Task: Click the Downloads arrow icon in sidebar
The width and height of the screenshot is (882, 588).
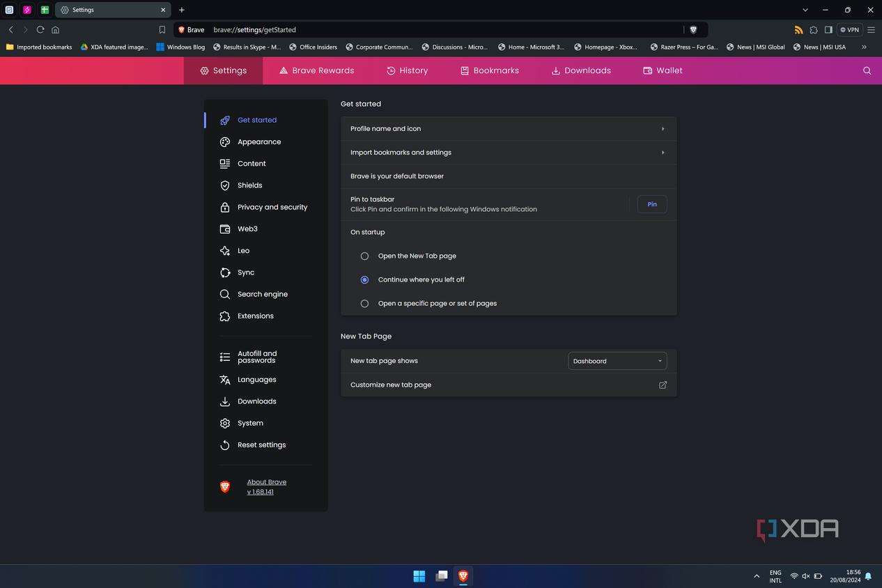Action: [x=225, y=401]
